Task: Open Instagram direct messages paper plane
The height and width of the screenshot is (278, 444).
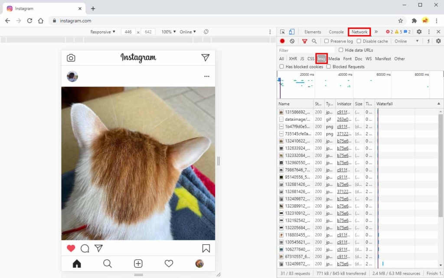Action: click(206, 57)
